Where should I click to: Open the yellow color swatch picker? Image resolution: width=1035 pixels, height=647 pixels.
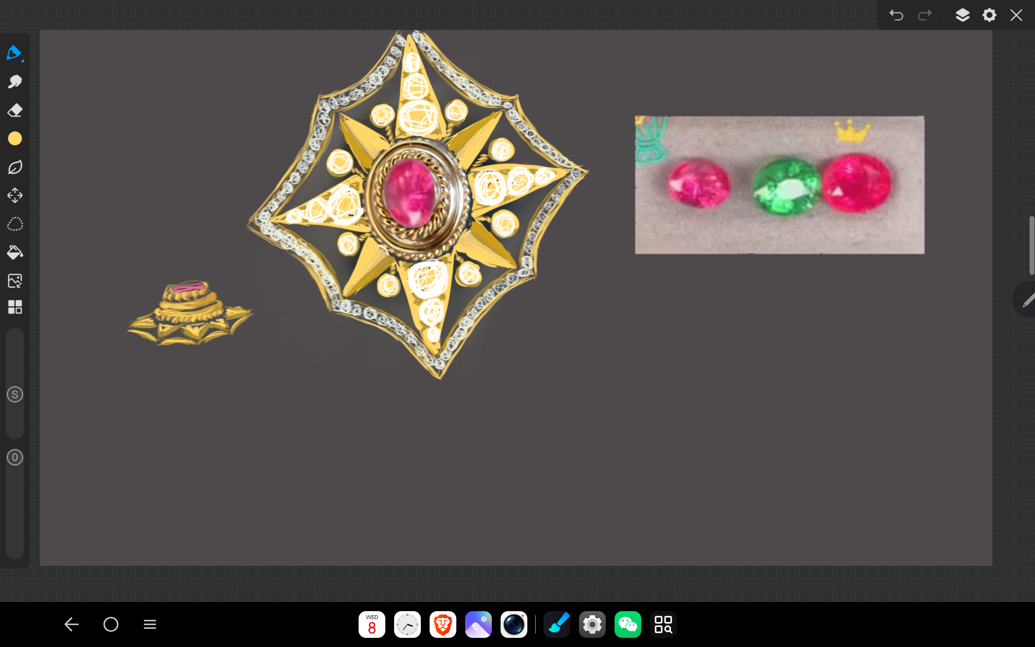pos(14,139)
